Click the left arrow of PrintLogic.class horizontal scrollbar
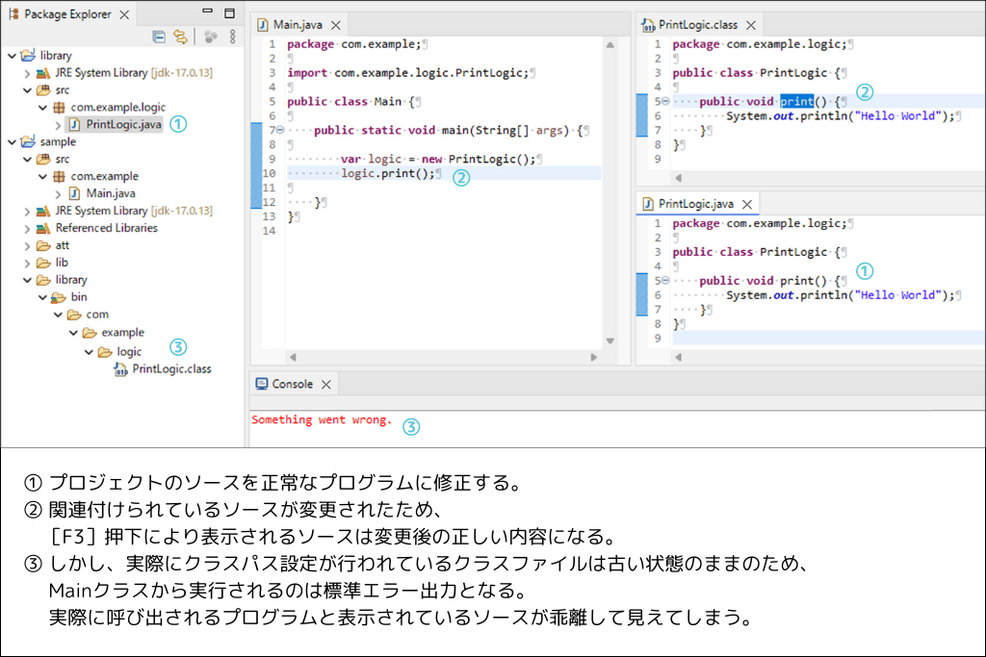Image resolution: width=986 pixels, height=657 pixels. coord(679,178)
